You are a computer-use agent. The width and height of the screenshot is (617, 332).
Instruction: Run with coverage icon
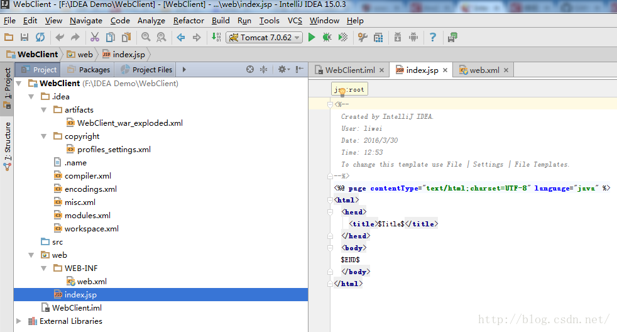343,38
